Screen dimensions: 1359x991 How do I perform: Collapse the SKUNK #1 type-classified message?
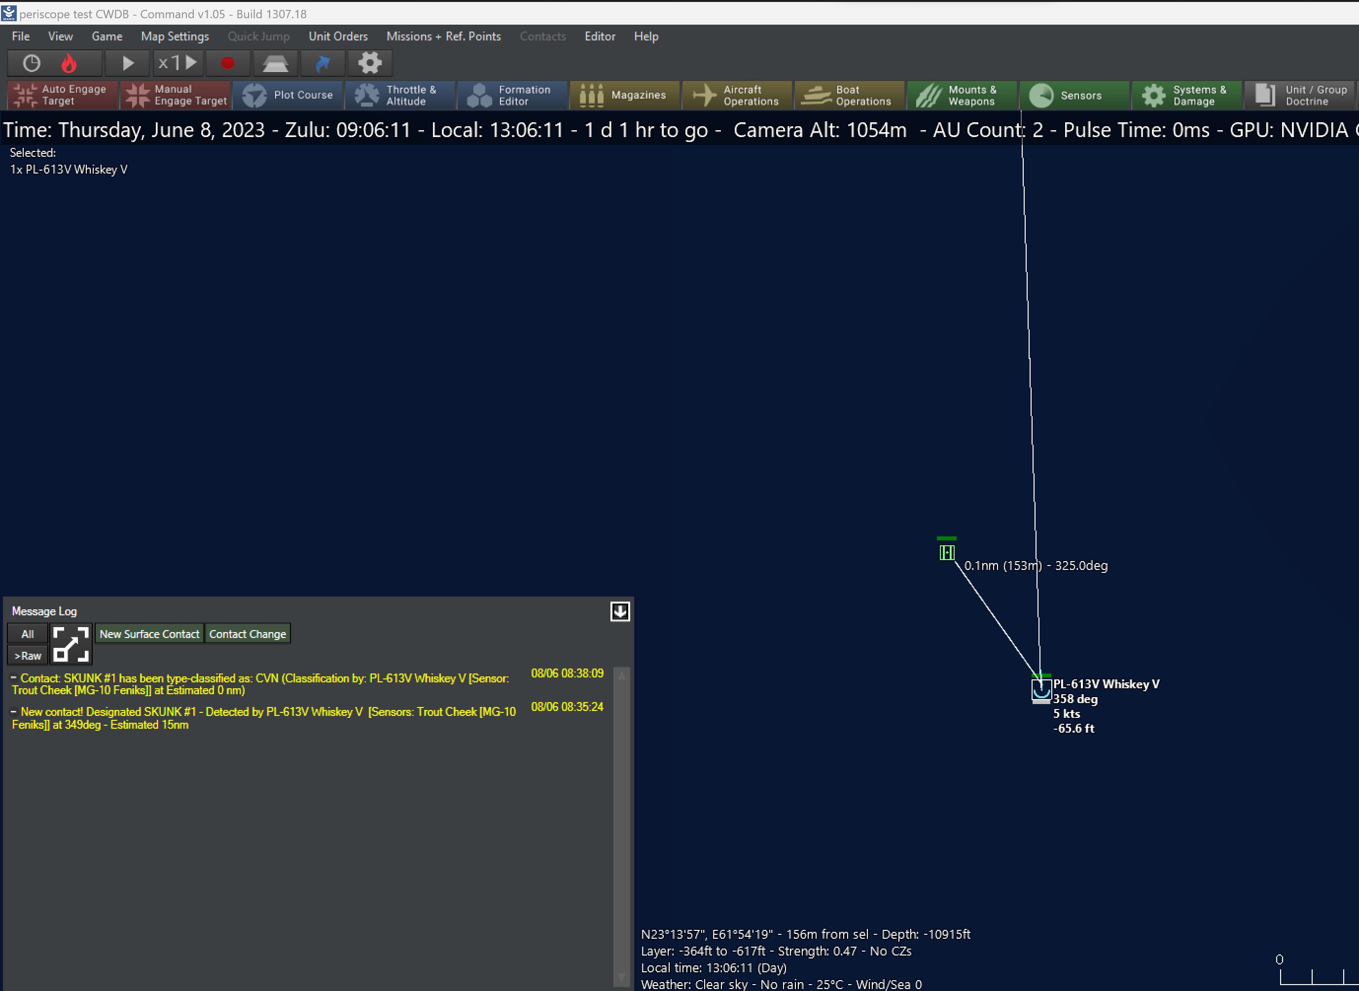coord(14,678)
